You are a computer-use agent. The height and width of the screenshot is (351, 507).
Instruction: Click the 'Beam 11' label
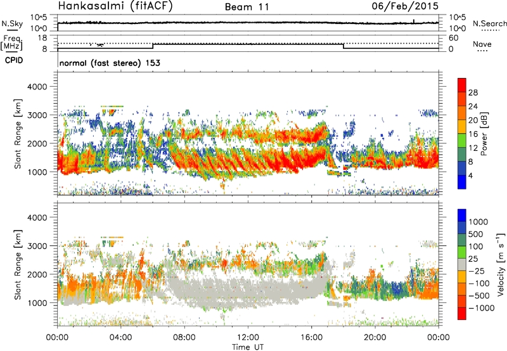(247, 7)
